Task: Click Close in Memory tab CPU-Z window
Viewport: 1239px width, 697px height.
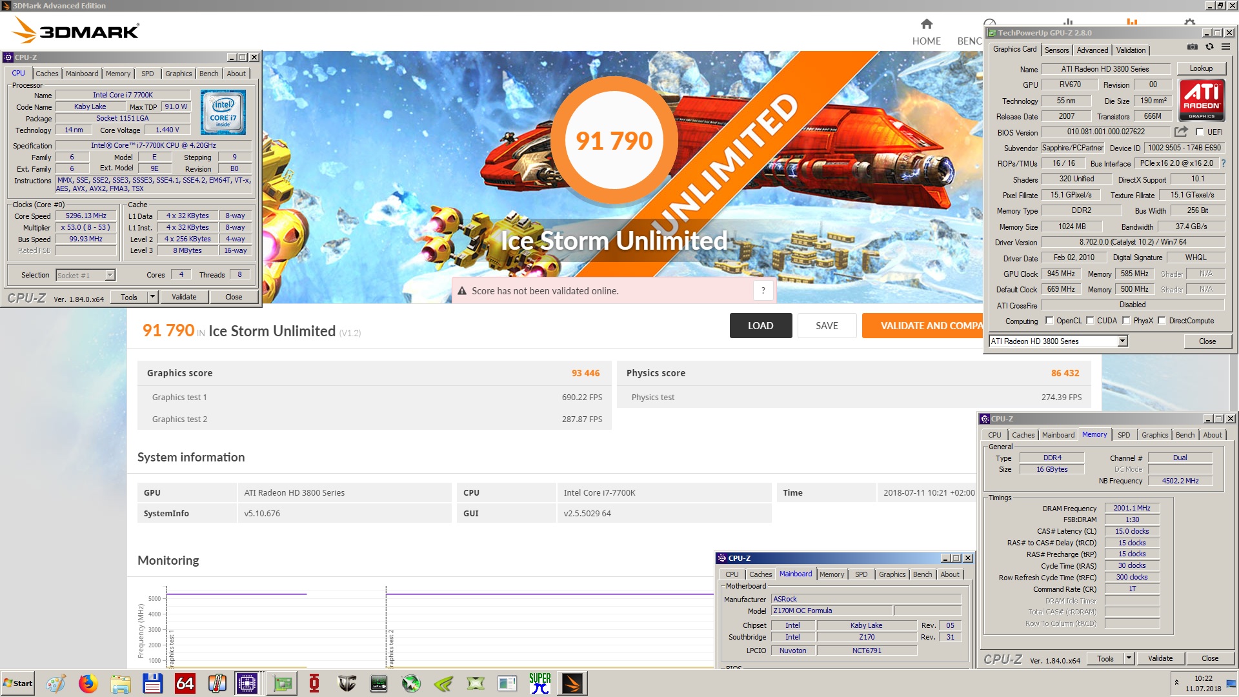Action: (x=1210, y=659)
